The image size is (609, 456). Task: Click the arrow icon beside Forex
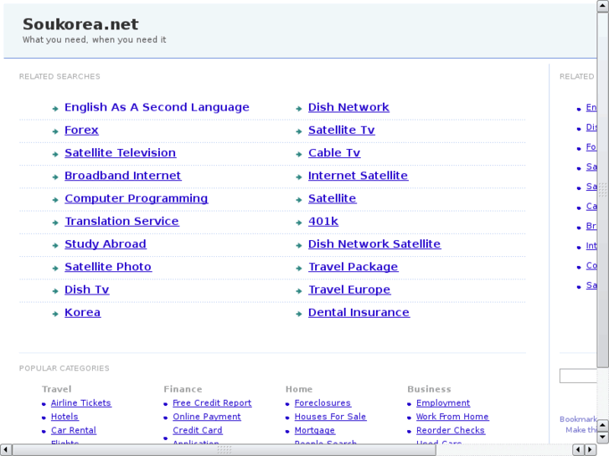[55, 131]
